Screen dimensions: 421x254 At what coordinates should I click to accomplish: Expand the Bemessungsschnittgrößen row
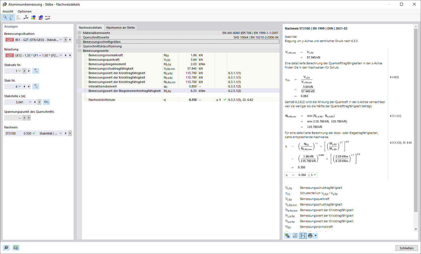coord(79,42)
